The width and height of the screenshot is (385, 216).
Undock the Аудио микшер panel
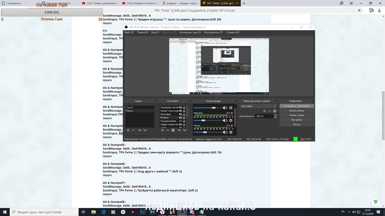pos(236,101)
